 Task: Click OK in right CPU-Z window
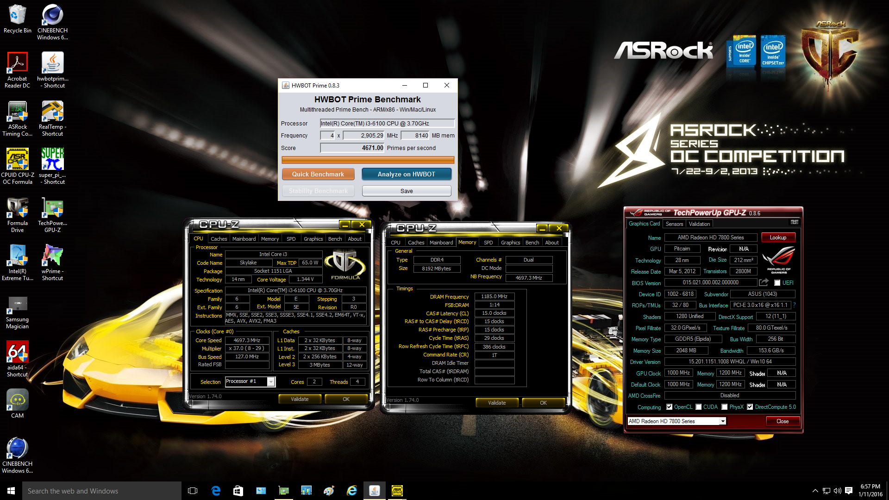pyautogui.click(x=543, y=403)
